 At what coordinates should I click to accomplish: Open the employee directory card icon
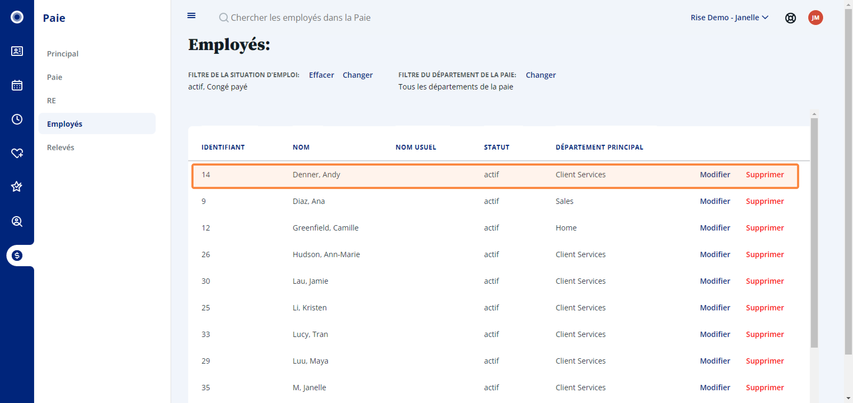(17, 51)
